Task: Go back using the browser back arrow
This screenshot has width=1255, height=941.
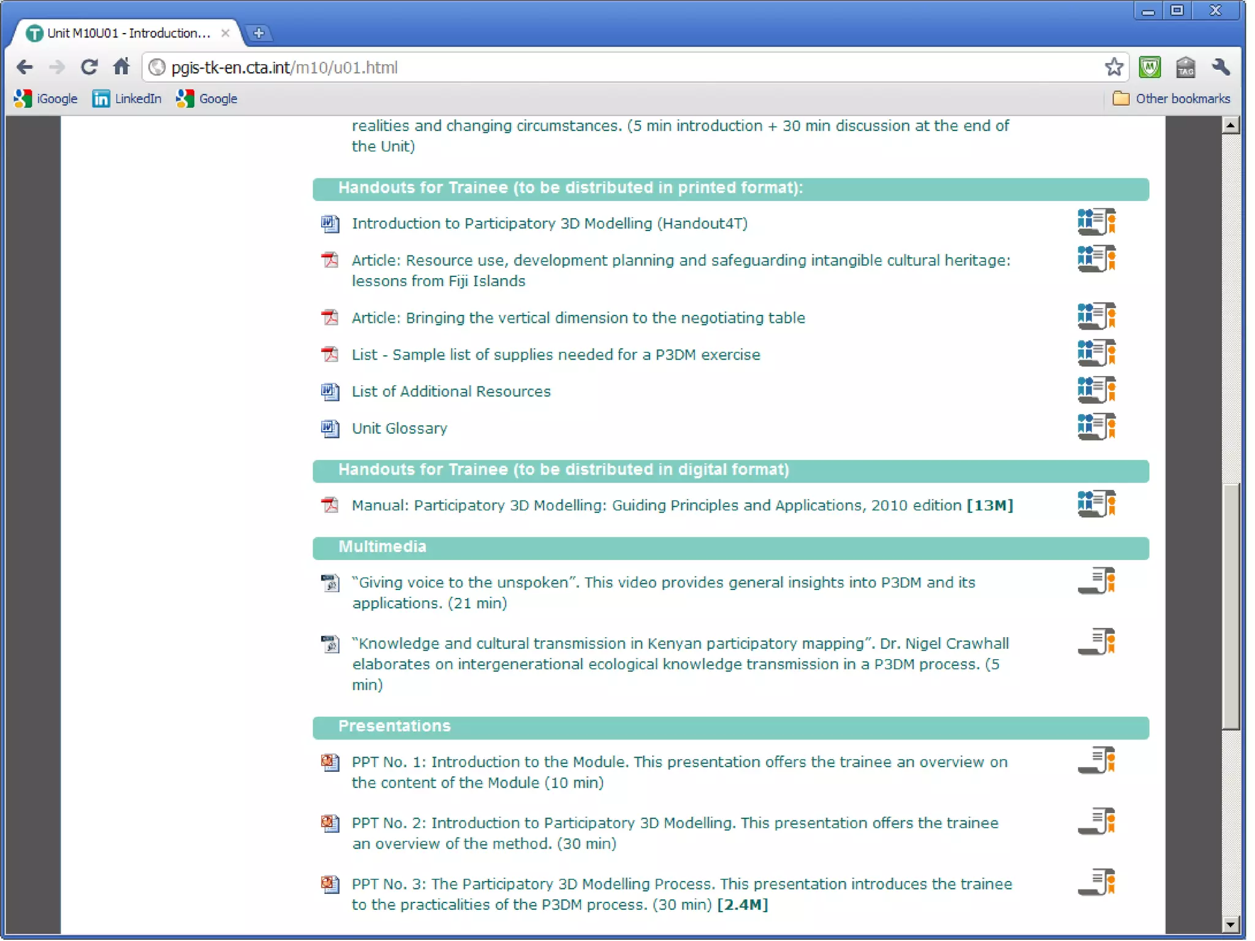Action: click(25, 67)
